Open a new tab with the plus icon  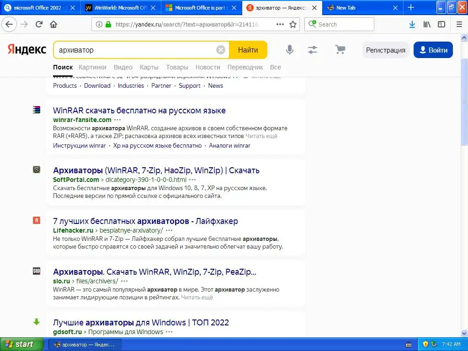(x=411, y=7)
